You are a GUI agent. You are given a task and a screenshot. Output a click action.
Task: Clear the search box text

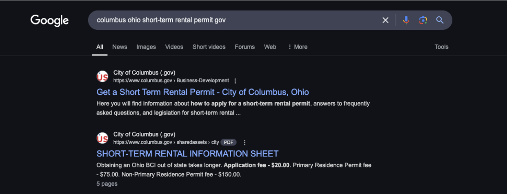(x=385, y=20)
